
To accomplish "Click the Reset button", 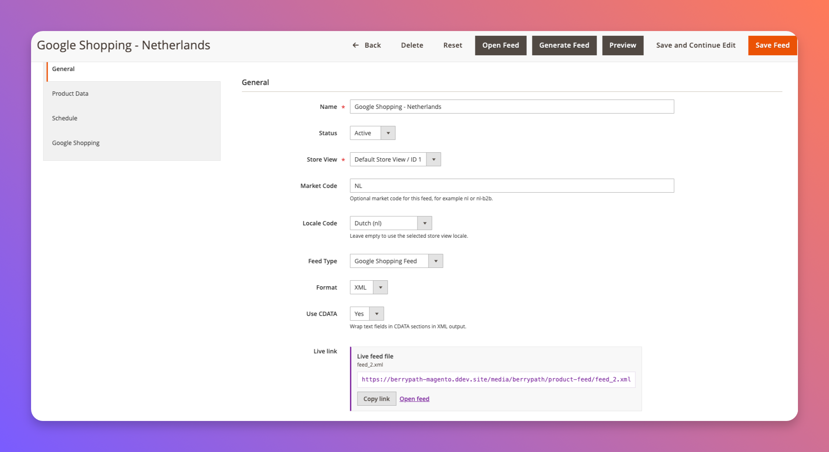I will pyautogui.click(x=452, y=45).
